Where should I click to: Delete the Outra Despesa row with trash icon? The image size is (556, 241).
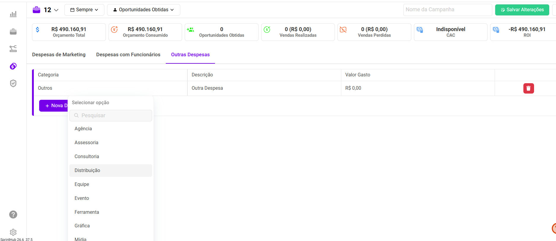(x=528, y=88)
